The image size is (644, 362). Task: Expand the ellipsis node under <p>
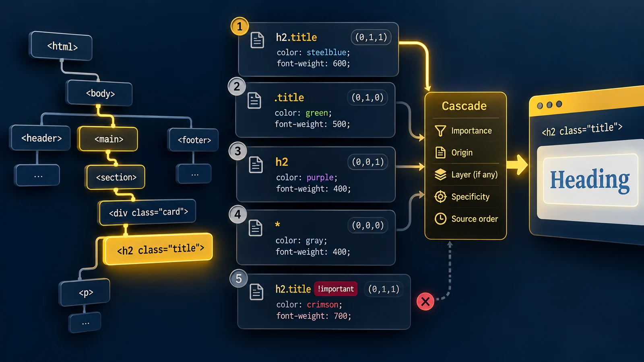point(85,323)
